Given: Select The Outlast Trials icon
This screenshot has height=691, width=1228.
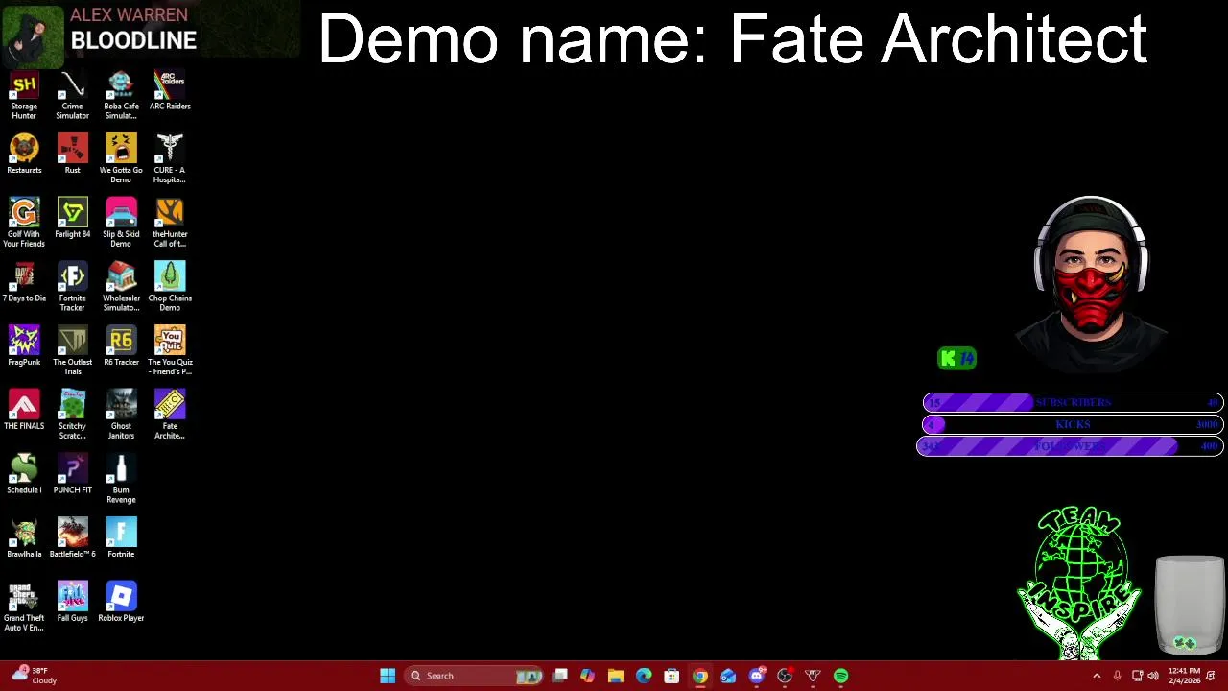Looking at the screenshot, I should click(x=72, y=351).
